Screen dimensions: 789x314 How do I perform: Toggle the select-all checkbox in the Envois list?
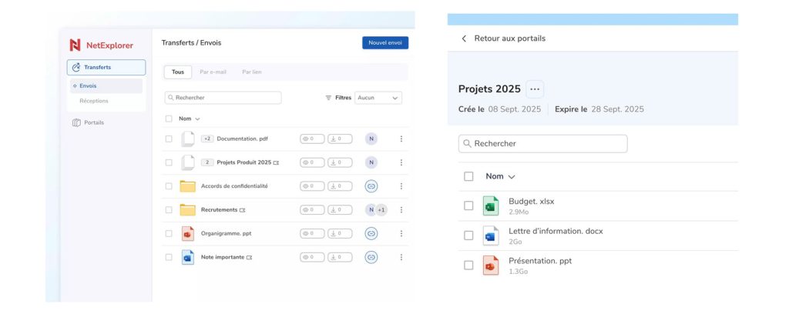pyautogui.click(x=169, y=119)
